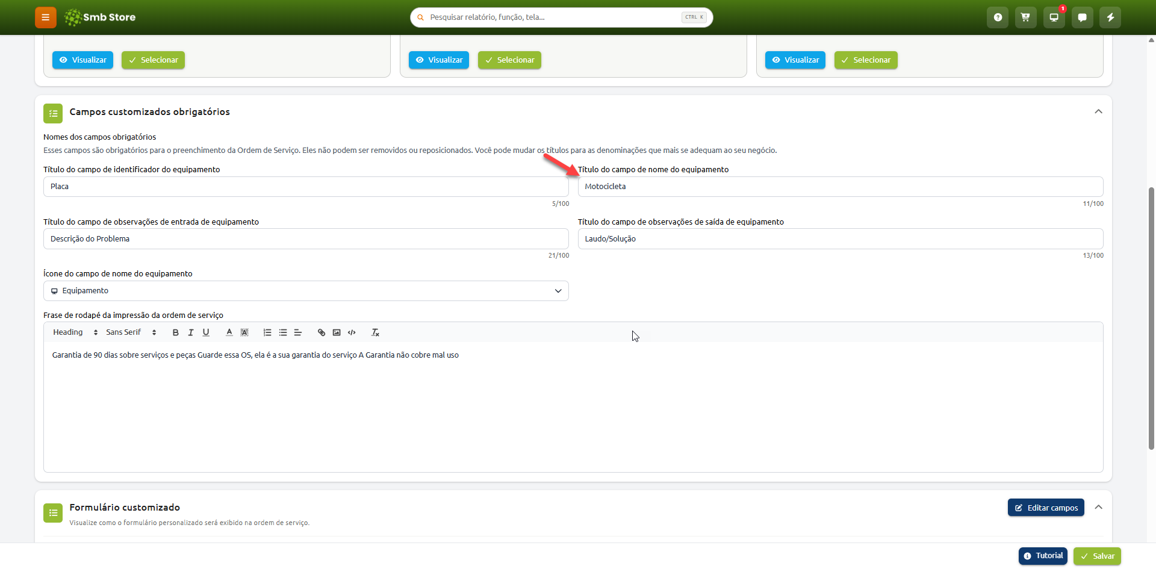The image size is (1156, 569).
Task: Click Visualizar on the middle card
Action: tap(439, 60)
